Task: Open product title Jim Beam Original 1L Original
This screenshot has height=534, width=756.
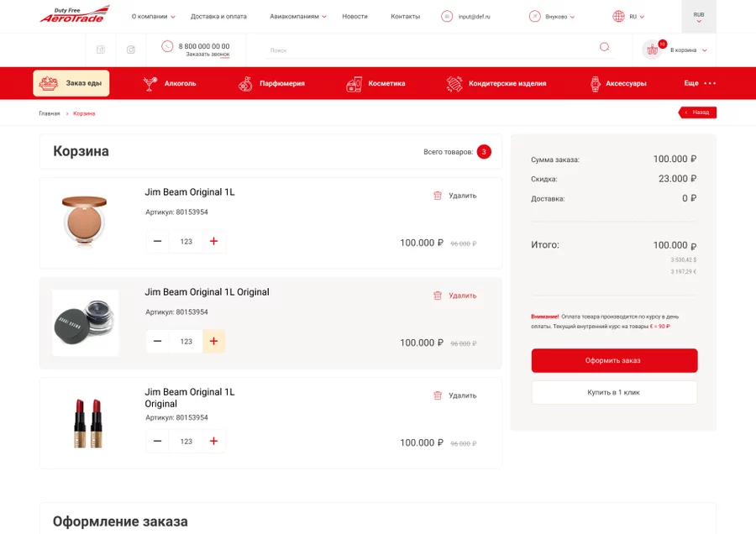Action: [207, 292]
